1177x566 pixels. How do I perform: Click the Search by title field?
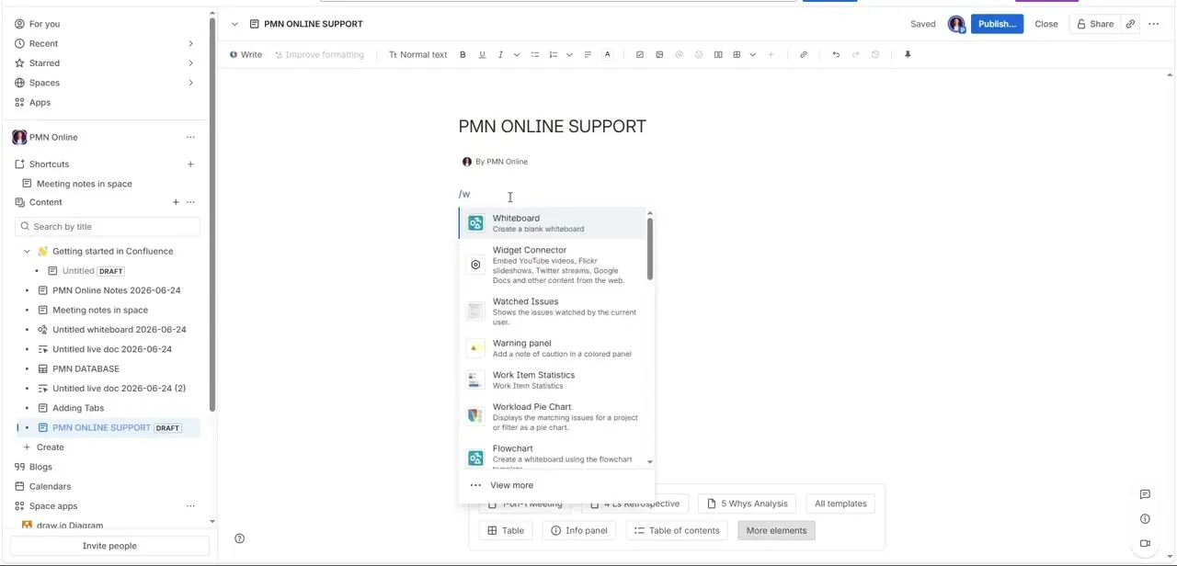[x=109, y=226]
